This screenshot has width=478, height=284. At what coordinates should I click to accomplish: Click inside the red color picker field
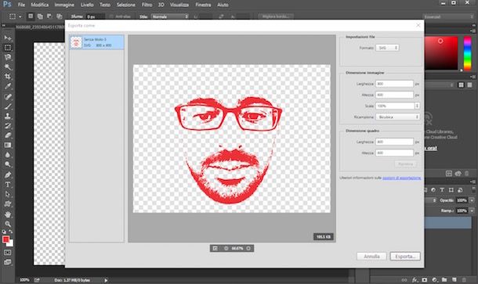(441, 53)
